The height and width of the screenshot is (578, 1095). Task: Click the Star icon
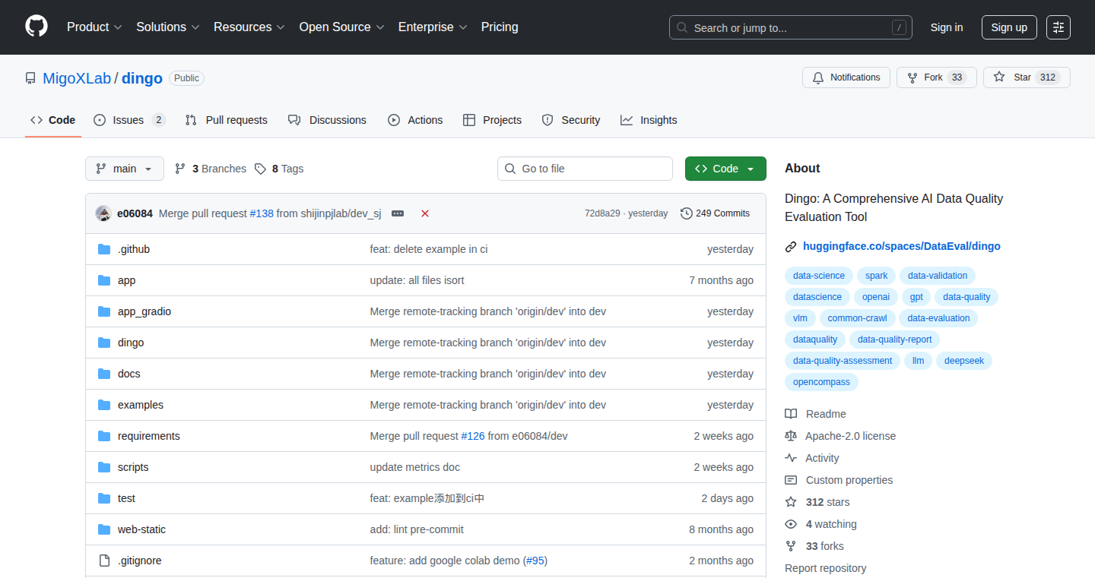click(x=999, y=77)
